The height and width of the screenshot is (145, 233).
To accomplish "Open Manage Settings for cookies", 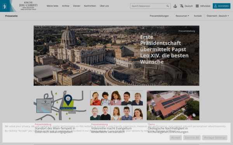I will tap(215, 138).
